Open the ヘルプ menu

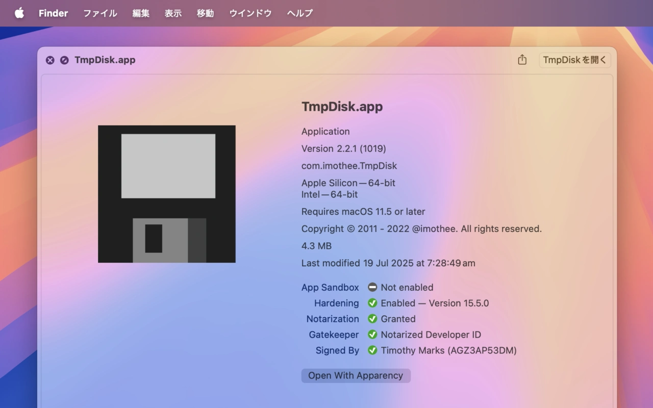[299, 13]
